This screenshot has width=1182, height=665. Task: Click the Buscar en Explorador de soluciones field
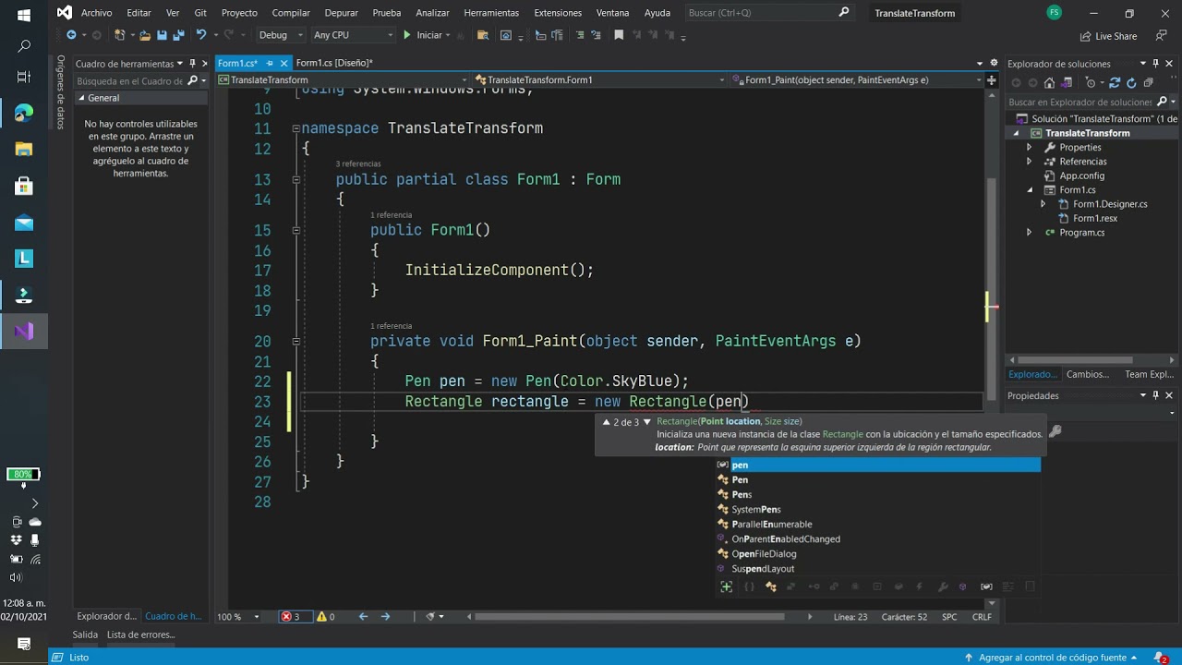pos(1080,102)
